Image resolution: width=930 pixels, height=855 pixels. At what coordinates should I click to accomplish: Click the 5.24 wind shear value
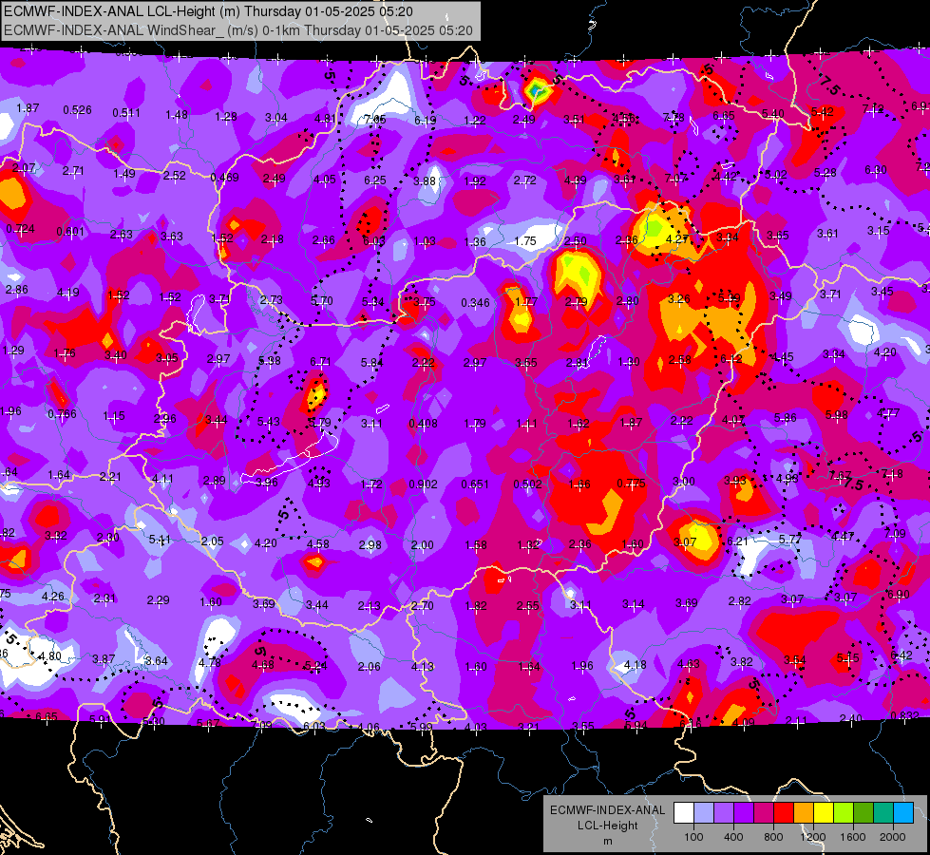click(315, 666)
